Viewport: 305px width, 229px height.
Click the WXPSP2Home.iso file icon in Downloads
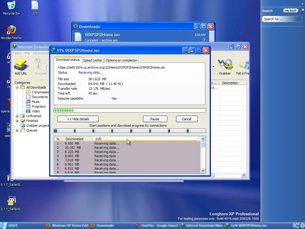[x=78, y=37]
